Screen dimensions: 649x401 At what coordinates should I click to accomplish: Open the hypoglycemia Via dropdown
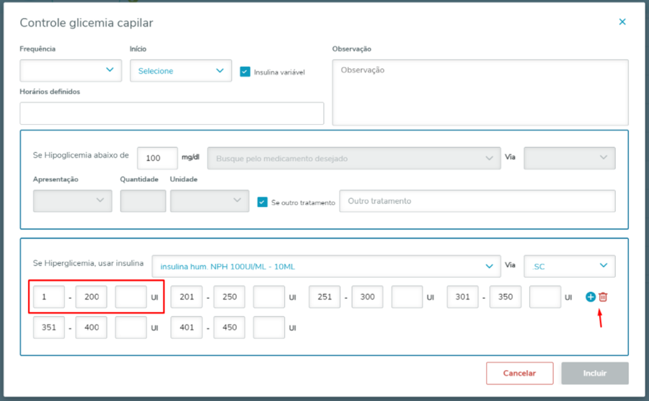coord(570,158)
